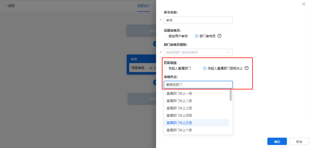The height and width of the screenshot is (148, 310).
Task: Open the 部门审核员规则 dropdown
Action: point(198,52)
